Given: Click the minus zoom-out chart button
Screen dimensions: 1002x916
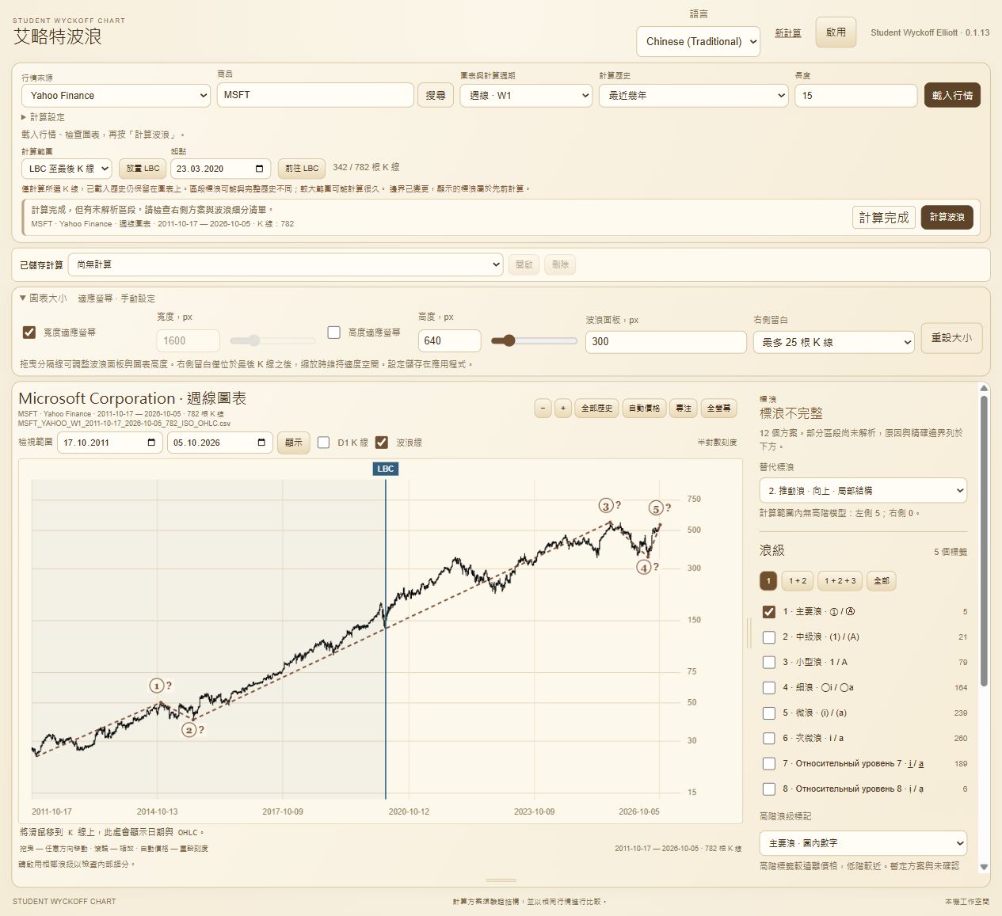Looking at the screenshot, I should point(543,409).
